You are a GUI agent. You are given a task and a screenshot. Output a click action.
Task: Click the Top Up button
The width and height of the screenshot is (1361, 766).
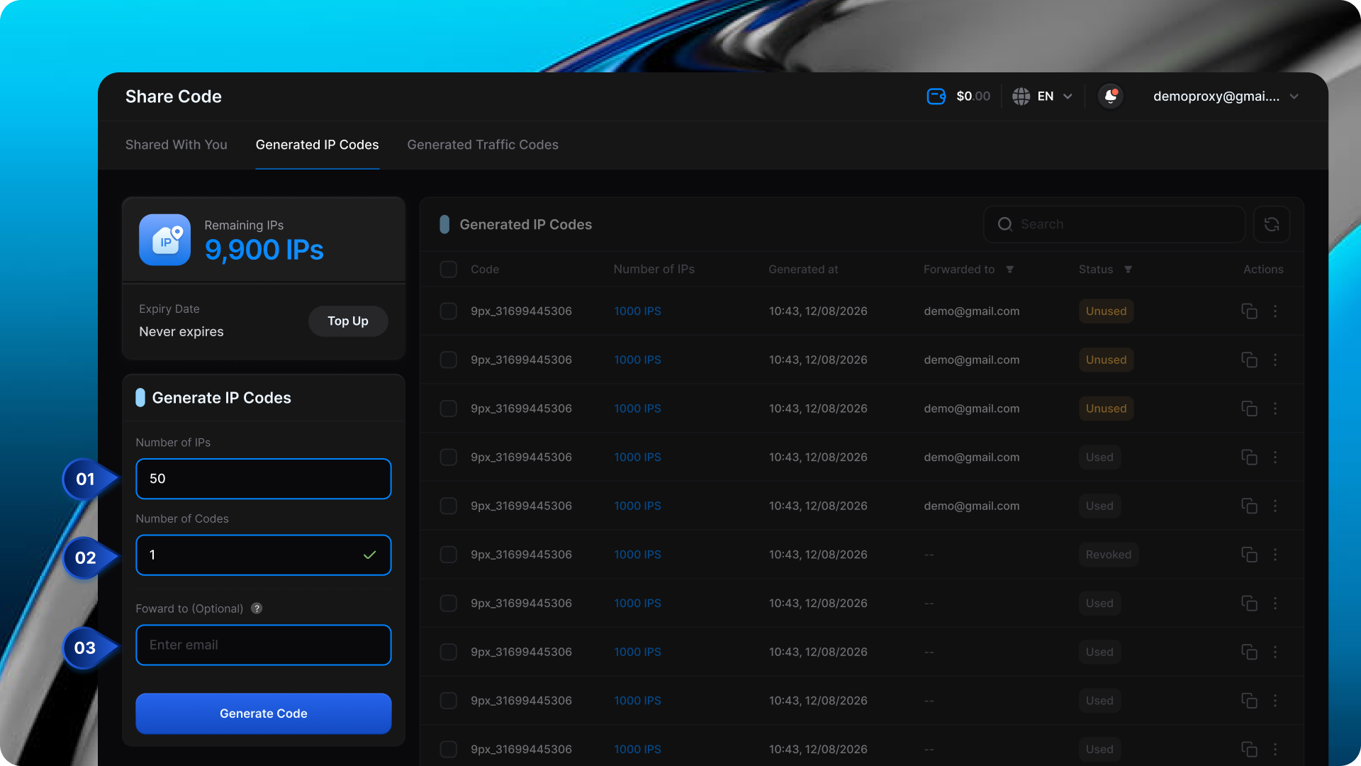[347, 321]
